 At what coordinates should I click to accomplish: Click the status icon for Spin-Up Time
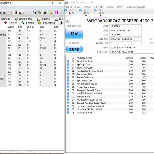coord(68,64)
